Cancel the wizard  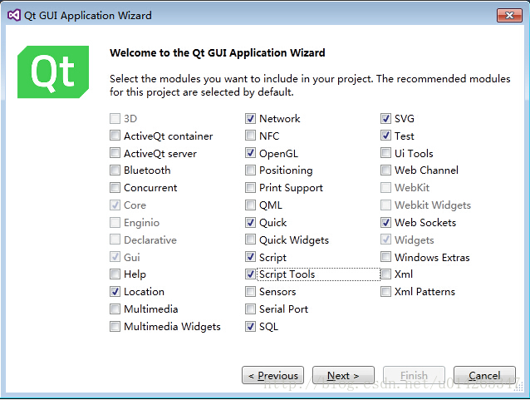pos(484,375)
